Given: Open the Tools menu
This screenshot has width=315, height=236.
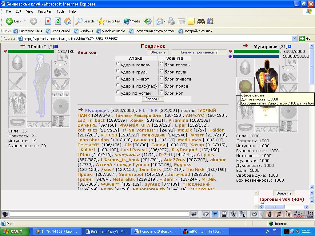Looking at the screenshot, I should pos(61,11).
